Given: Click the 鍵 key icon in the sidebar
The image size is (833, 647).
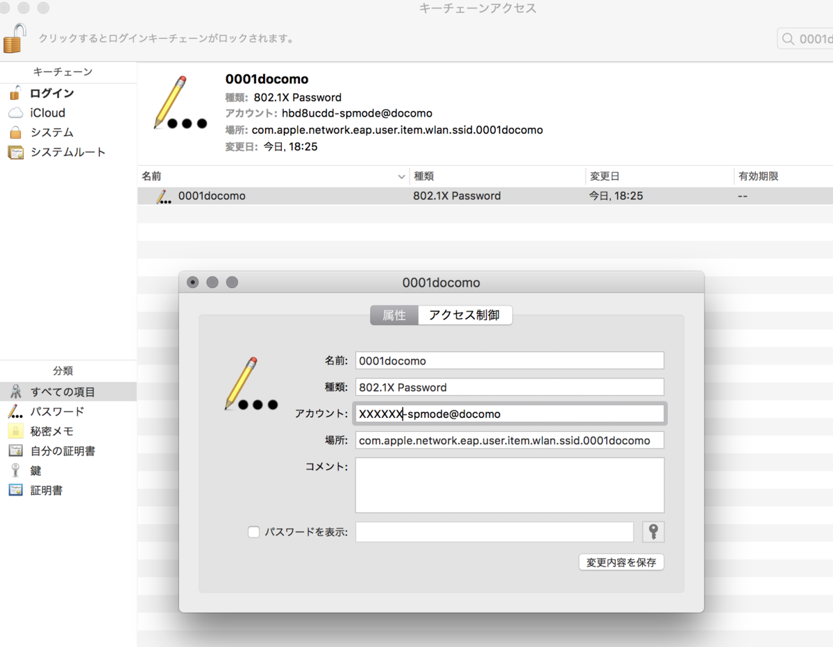Looking at the screenshot, I should click(x=15, y=471).
